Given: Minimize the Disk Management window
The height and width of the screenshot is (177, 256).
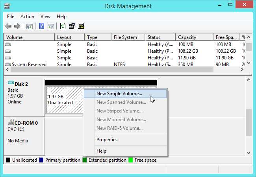Looking at the screenshot, I should click(220, 5).
